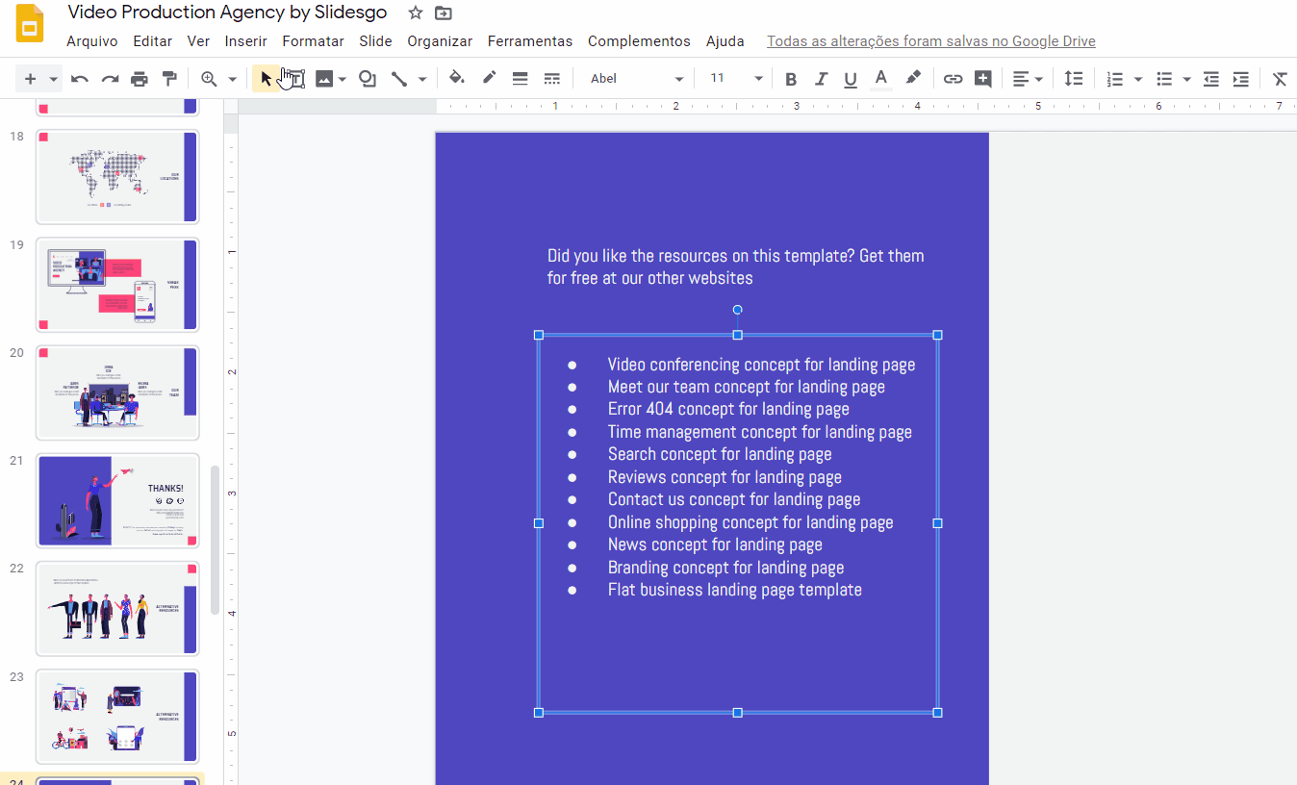The height and width of the screenshot is (785, 1297).
Task: Decrease text indent
Action: [1211, 79]
